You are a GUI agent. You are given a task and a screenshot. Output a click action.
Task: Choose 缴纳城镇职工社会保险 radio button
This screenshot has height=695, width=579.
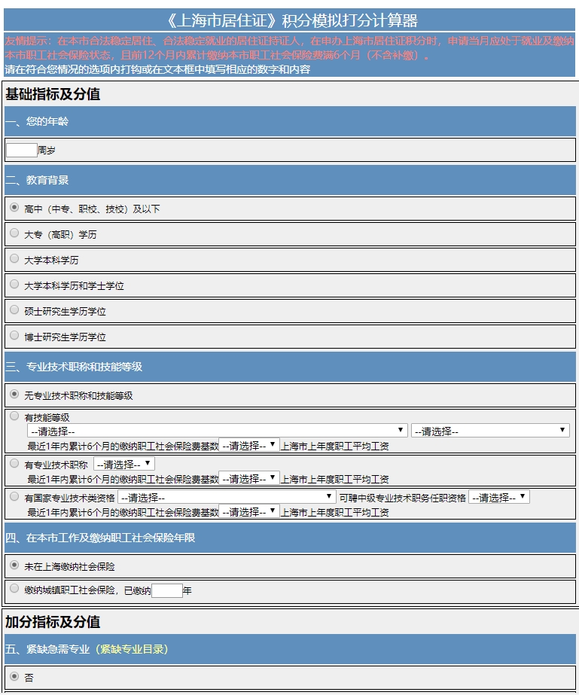tap(14, 590)
